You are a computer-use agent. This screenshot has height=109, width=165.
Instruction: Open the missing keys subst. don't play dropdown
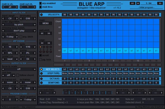point(19,31)
